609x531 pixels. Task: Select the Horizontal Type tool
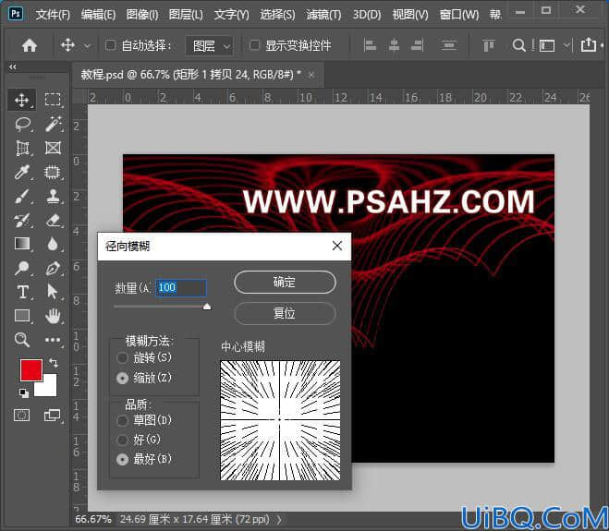(22, 292)
